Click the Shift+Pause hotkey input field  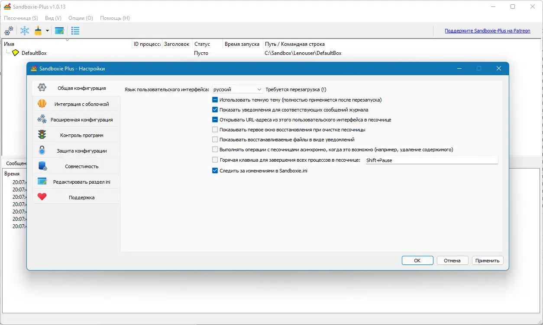pyautogui.click(x=431, y=160)
